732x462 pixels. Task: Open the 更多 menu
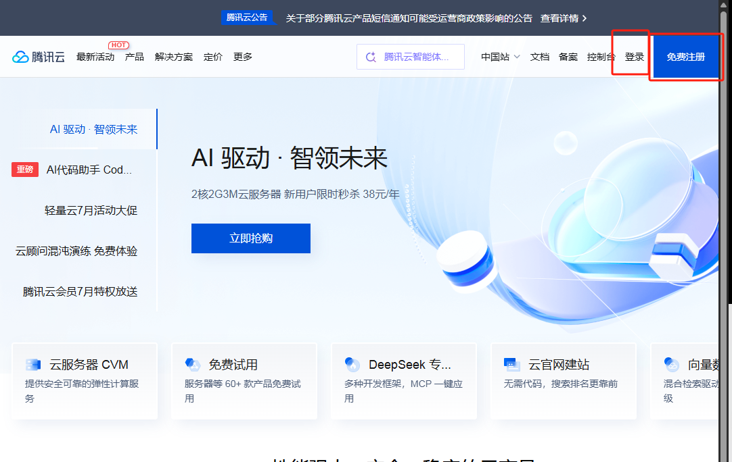(x=243, y=57)
